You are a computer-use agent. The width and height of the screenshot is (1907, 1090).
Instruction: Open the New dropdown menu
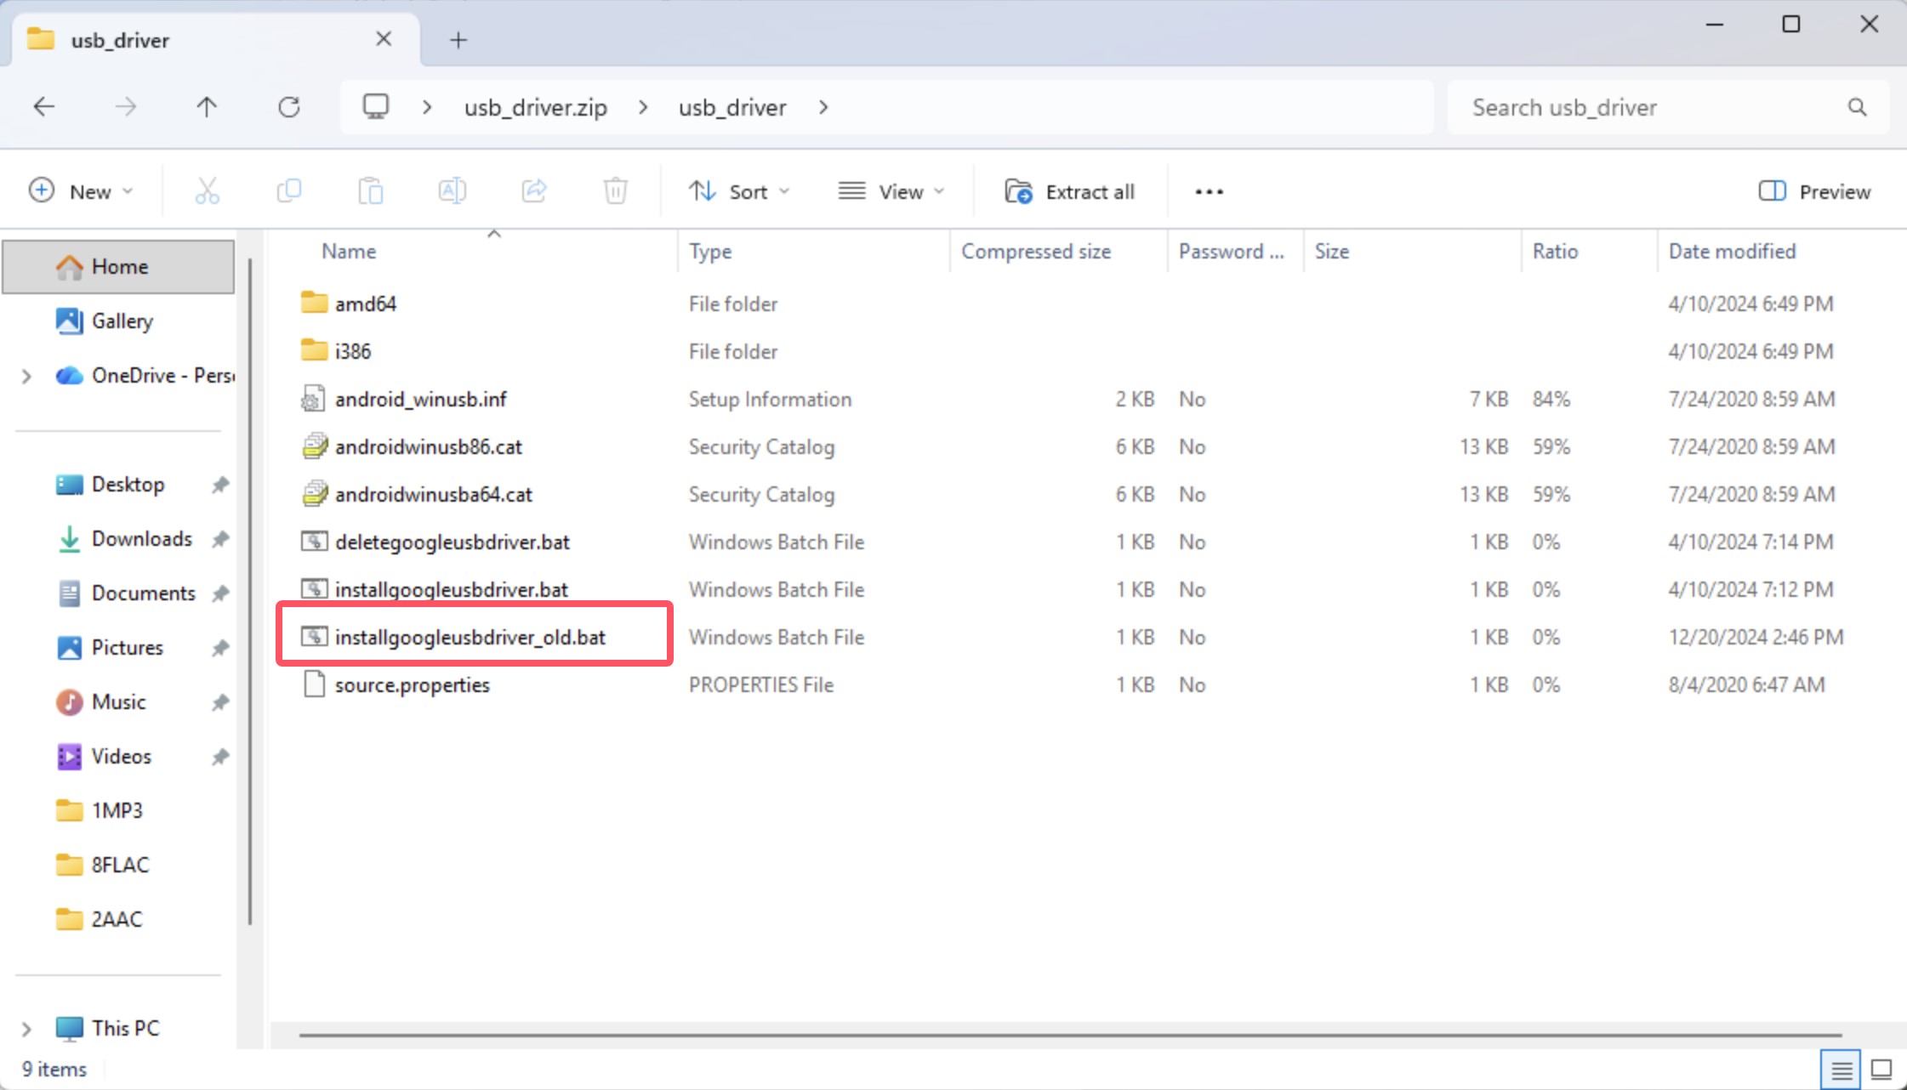tap(82, 191)
